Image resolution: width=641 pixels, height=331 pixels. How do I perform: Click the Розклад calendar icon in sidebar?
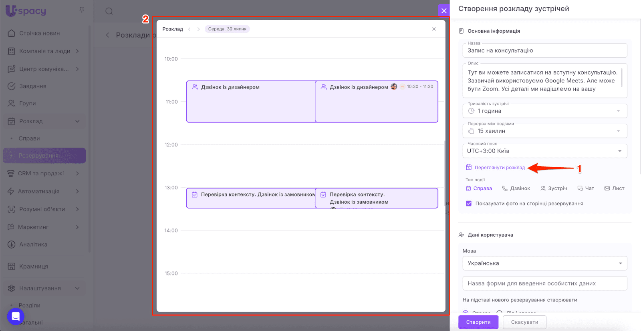coord(12,121)
